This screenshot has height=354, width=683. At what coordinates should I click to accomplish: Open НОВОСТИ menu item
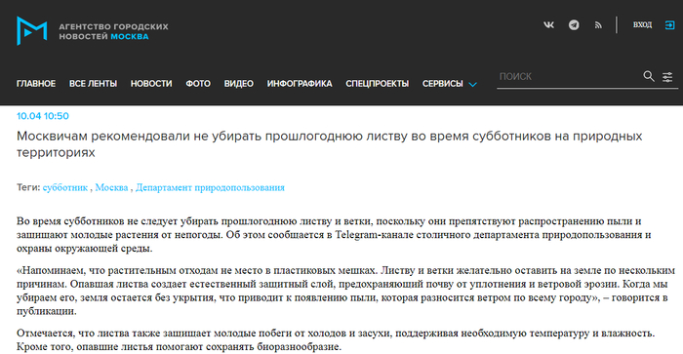pos(151,84)
